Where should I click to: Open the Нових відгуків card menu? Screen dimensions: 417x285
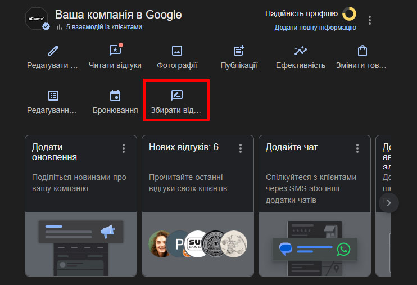point(241,148)
